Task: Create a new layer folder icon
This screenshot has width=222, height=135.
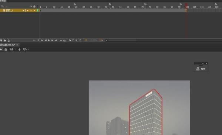Action: 5,41
